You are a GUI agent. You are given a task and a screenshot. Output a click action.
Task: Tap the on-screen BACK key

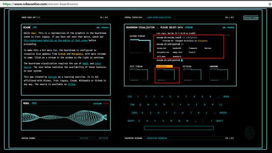click(x=226, y=96)
